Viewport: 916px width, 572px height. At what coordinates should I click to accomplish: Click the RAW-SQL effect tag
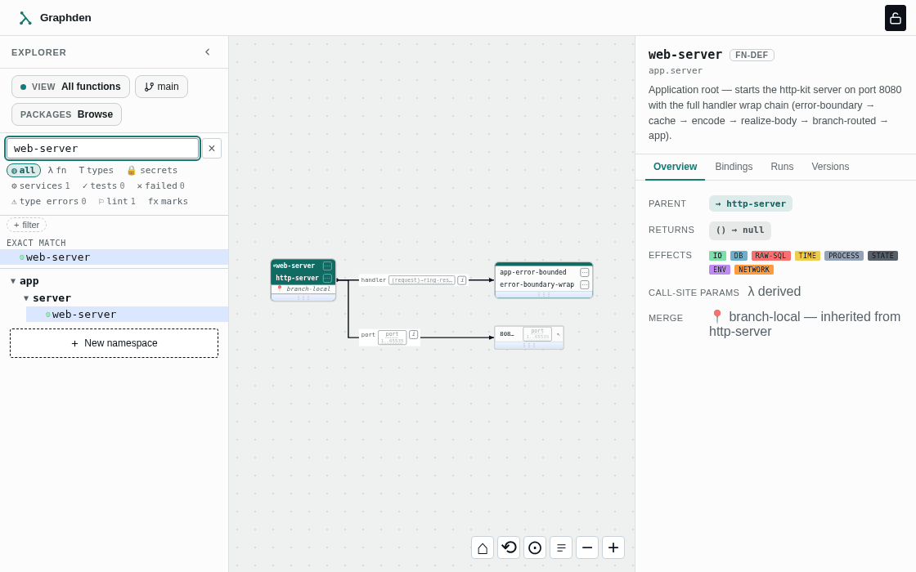[x=770, y=256]
